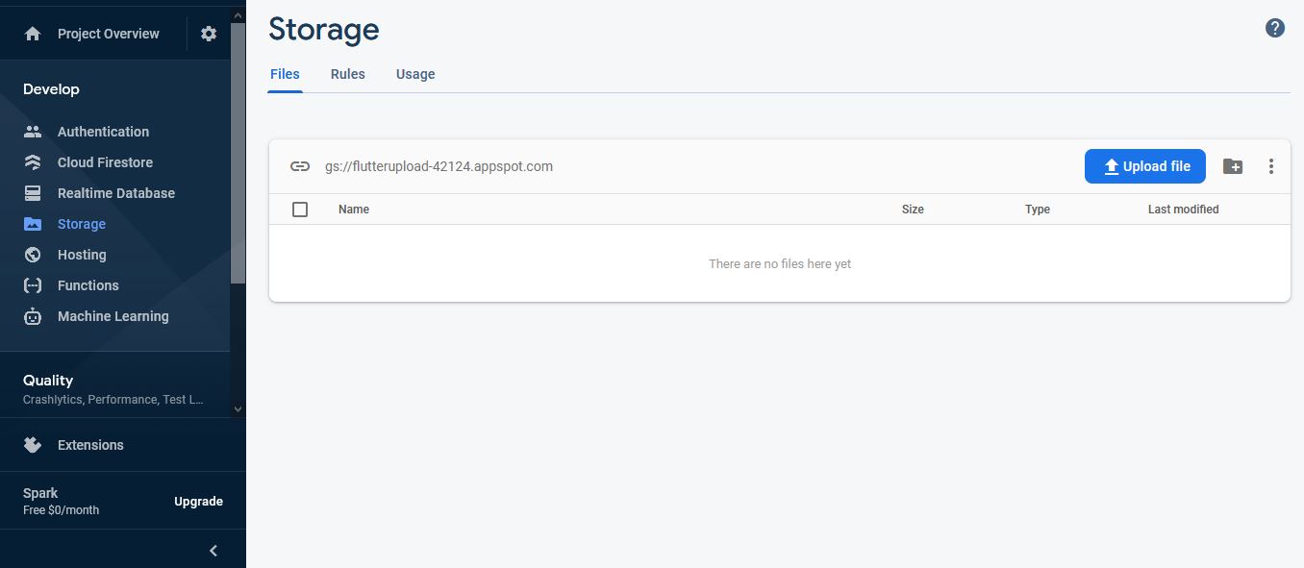This screenshot has width=1304, height=568.
Task: Click the Storage image icon
Action: pos(33,224)
